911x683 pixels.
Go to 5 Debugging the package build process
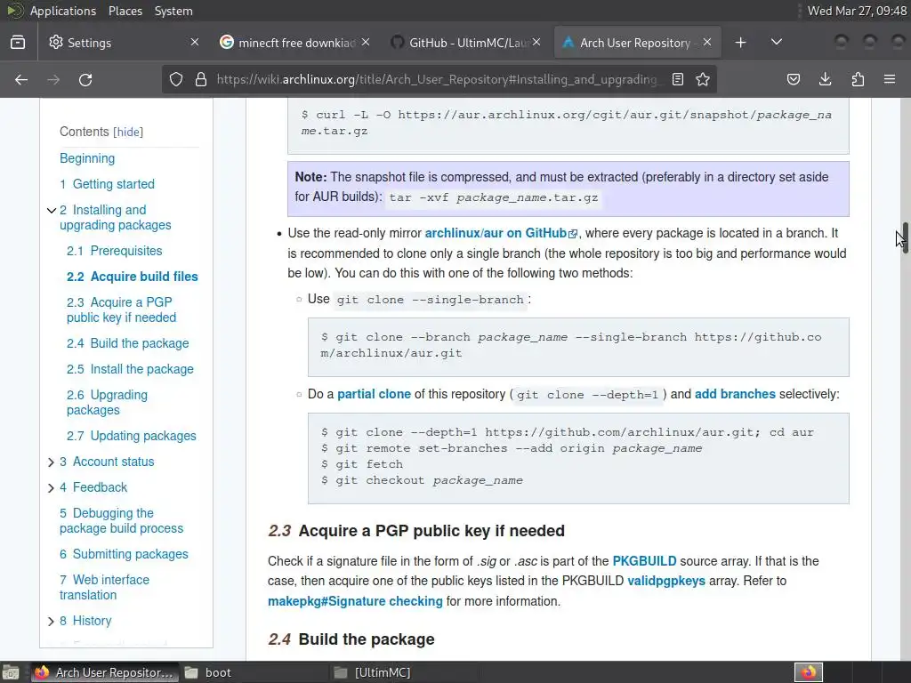coord(121,520)
